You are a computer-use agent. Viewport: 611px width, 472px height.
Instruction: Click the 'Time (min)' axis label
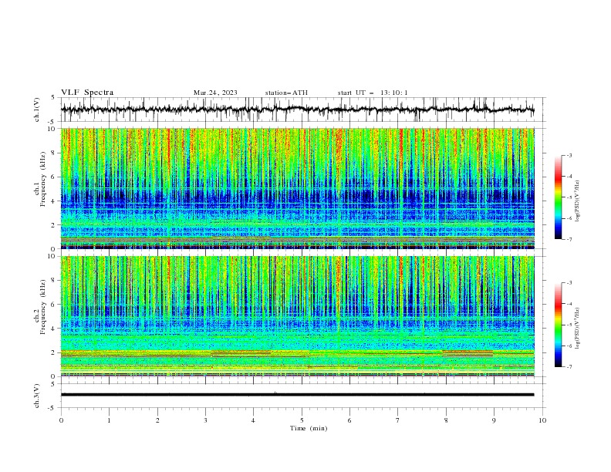coord(309,428)
